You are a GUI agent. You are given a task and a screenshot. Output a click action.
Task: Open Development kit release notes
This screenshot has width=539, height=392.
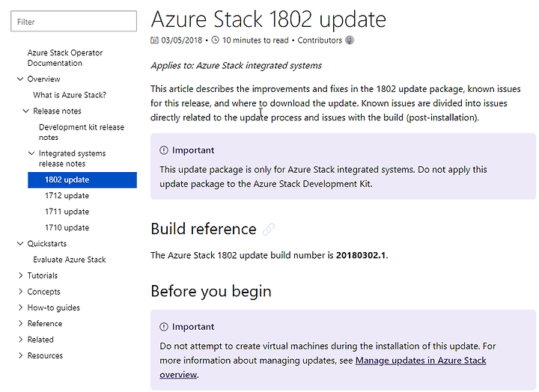tap(82, 132)
